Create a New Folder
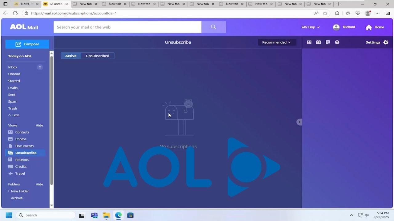This screenshot has width=394, height=221. [18, 191]
